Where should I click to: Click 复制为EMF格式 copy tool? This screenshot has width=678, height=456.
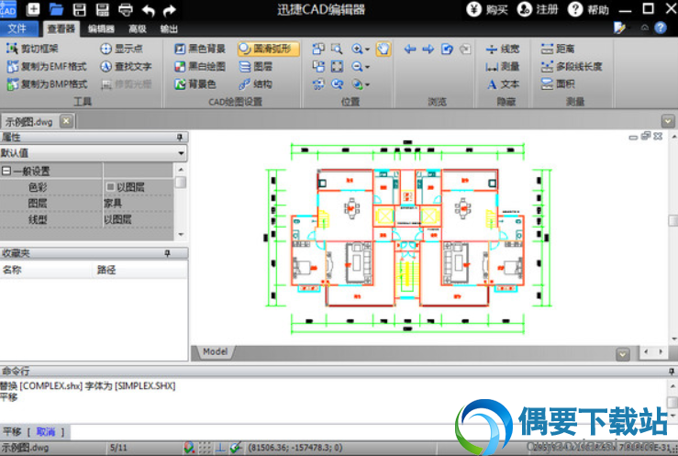[x=47, y=66]
